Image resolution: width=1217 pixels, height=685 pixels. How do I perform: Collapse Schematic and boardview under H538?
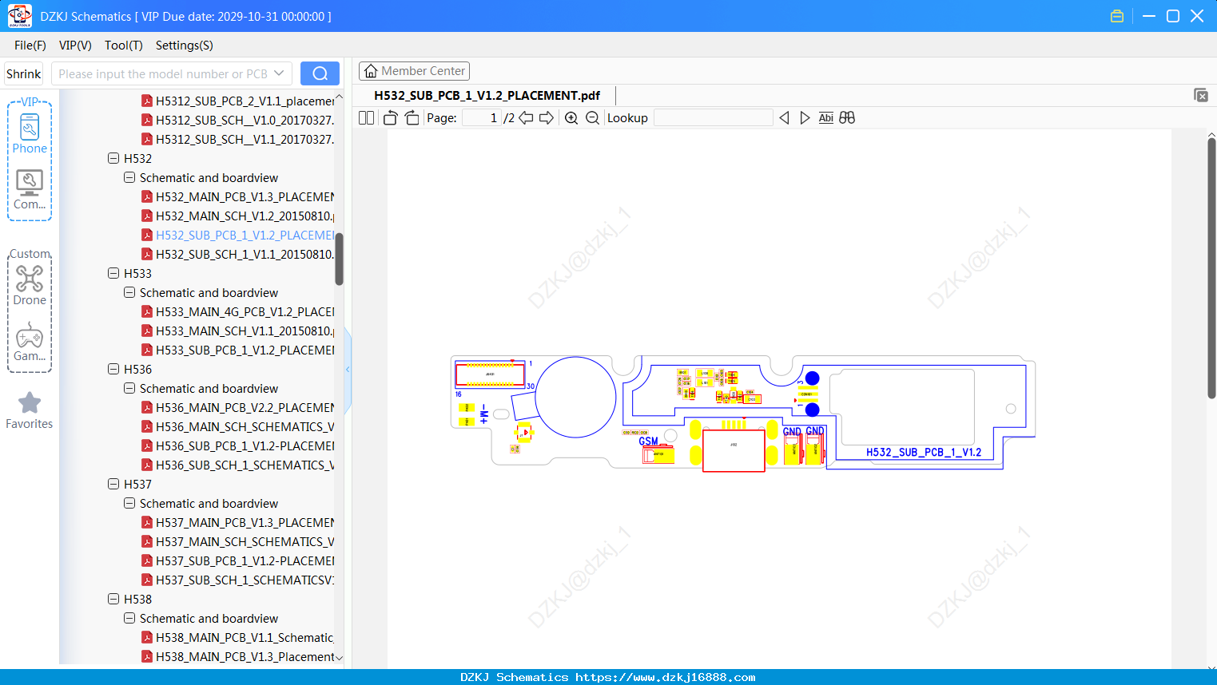[129, 618]
